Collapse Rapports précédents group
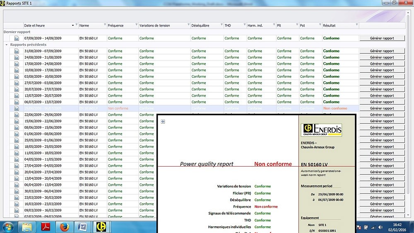This screenshot has width=414, height=233. click(x=7, y=45)
